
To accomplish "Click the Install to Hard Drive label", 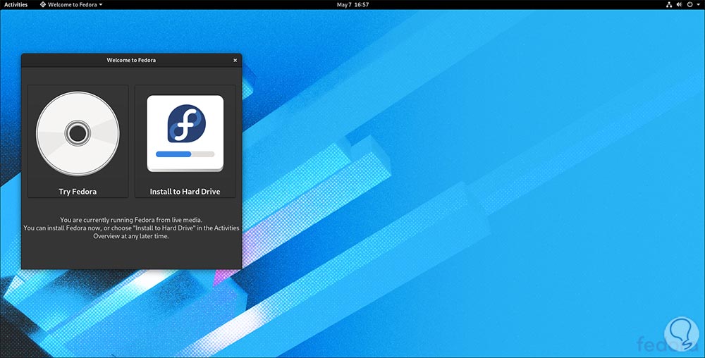I will pos(185,192).
